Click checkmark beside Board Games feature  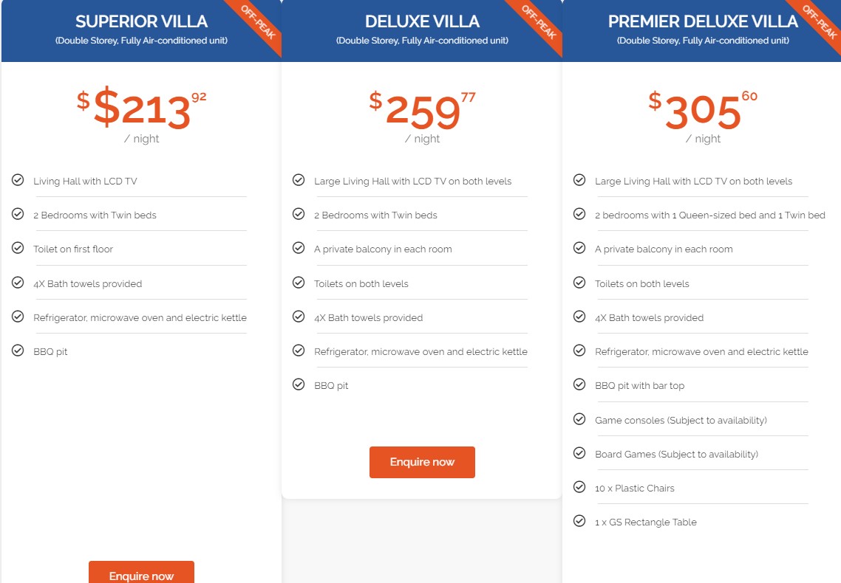point(579,453)
